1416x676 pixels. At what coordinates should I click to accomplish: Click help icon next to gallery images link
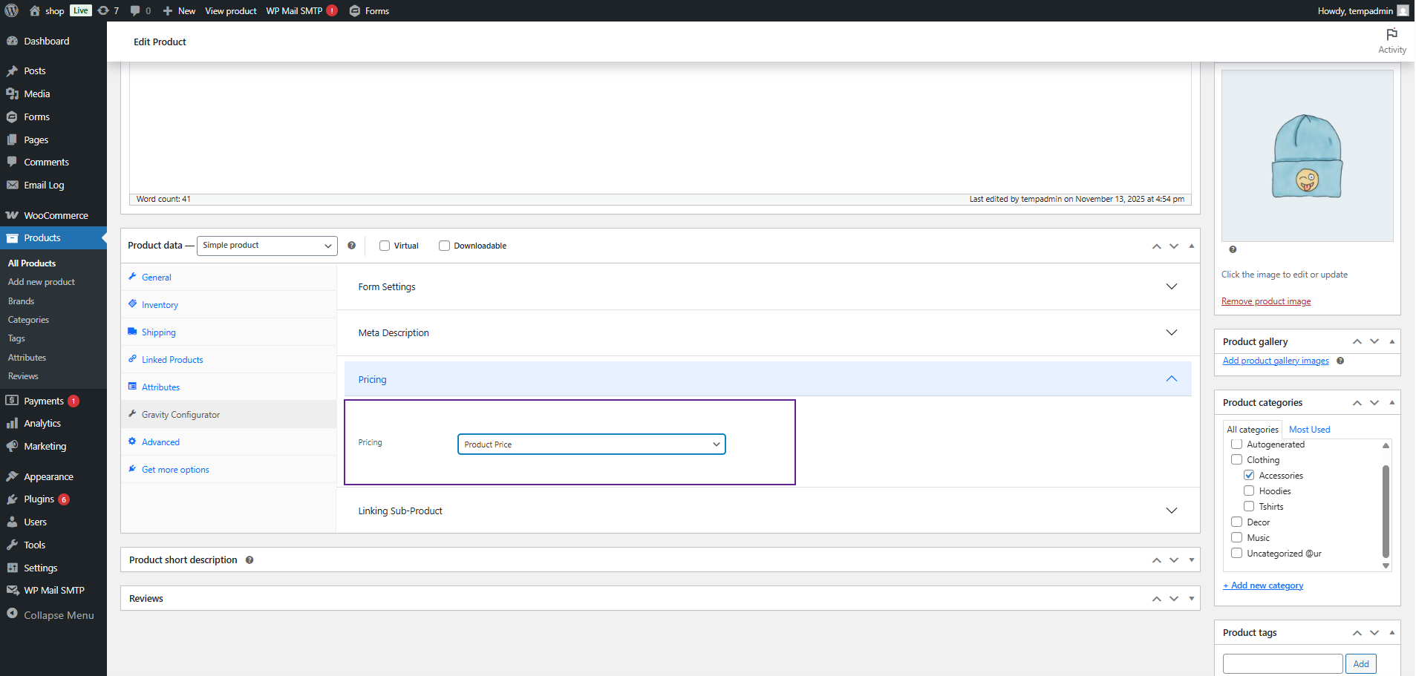[1340, 361]
